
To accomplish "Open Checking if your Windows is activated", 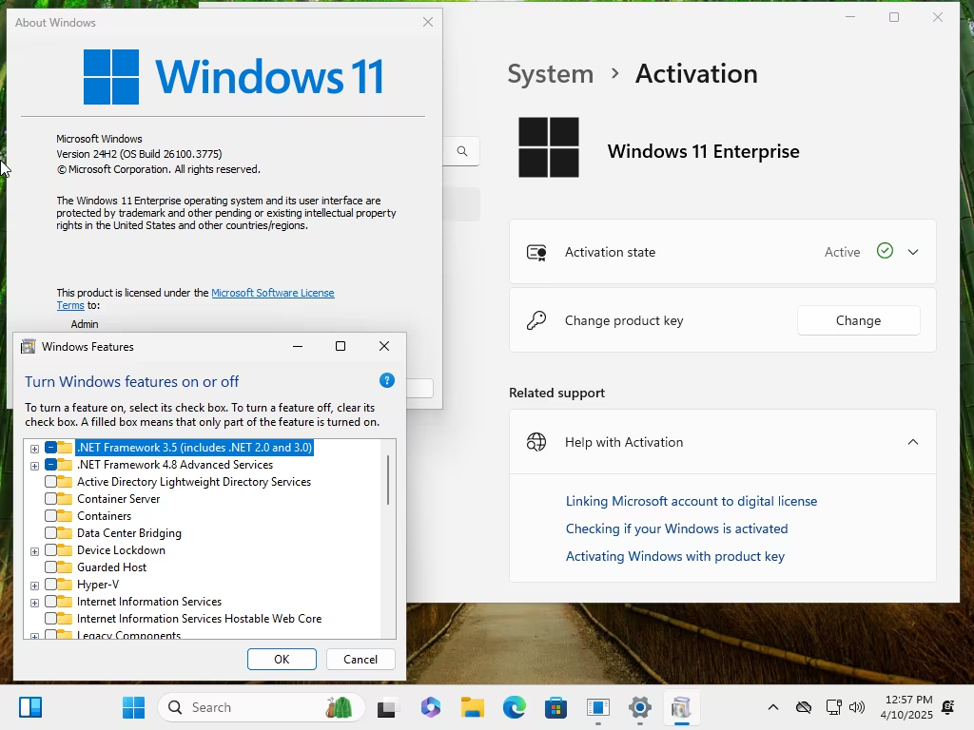I will click(x=676, y=528).
